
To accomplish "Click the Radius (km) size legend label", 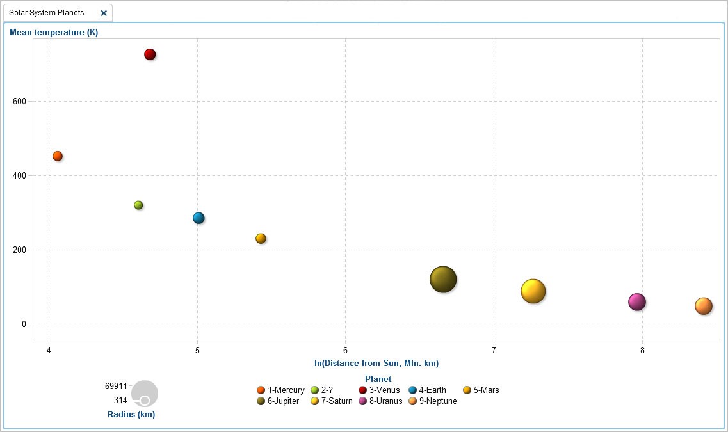I will pos(131,415).
